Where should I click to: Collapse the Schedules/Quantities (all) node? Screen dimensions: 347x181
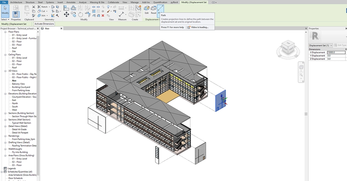[2, 172]
